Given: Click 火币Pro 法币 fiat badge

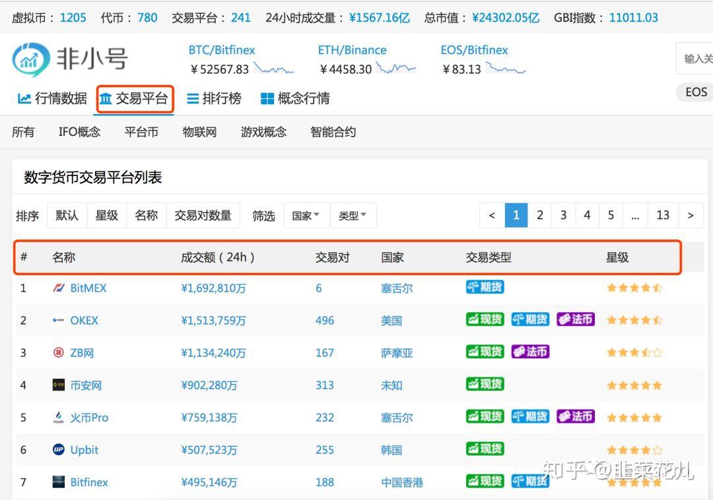Looking at the screenshot, I should click(x=576, y=416).
